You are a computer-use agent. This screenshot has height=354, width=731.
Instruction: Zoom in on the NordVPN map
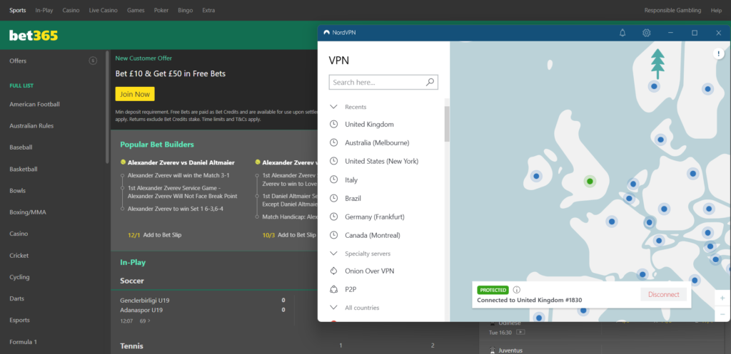[x=722, y=298]
